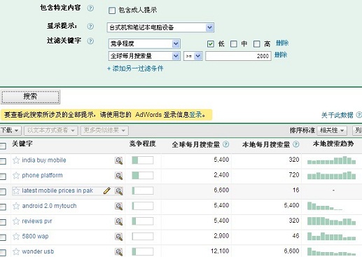Open help icon next to 本地每月搜索量 header
Image resolution: width=362 pixels, height=257 pixels.
click(295, 144)
